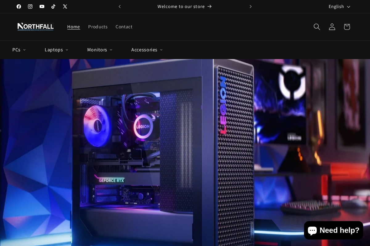
Task: Open the search panel
Action: coord(317,27)
